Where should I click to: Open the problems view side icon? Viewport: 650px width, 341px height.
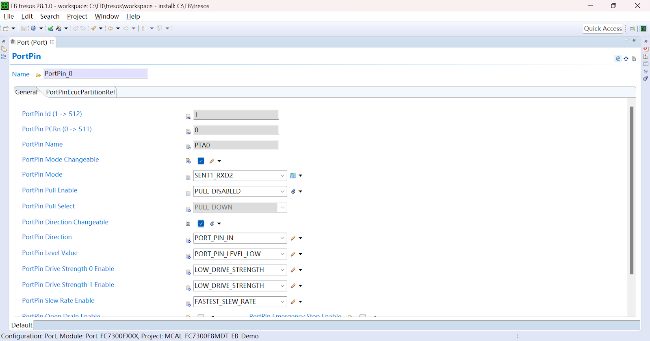coord(646,56)
